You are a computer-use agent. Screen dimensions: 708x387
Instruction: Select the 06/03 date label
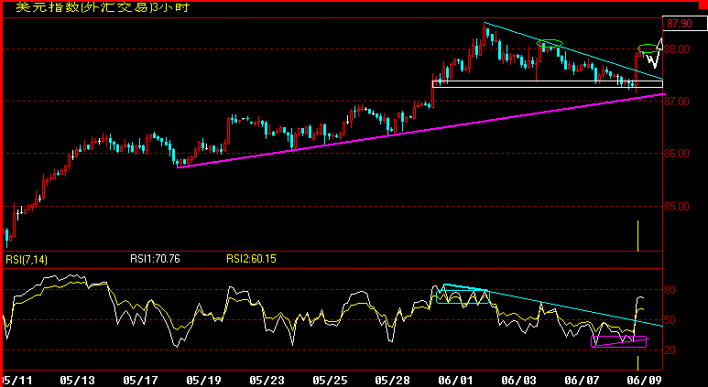click(517, 381)
